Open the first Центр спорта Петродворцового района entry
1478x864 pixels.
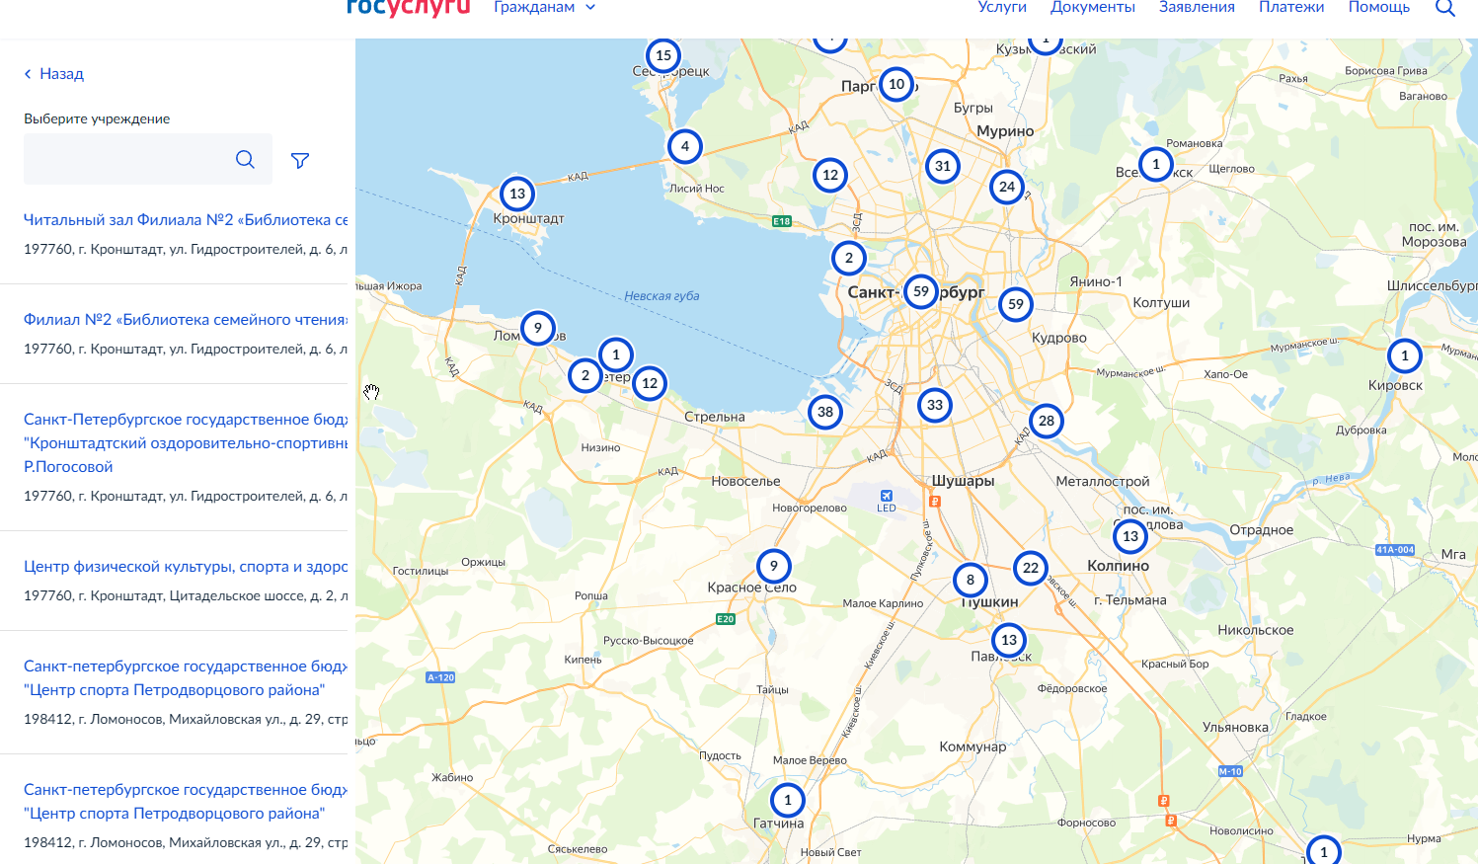186,677
